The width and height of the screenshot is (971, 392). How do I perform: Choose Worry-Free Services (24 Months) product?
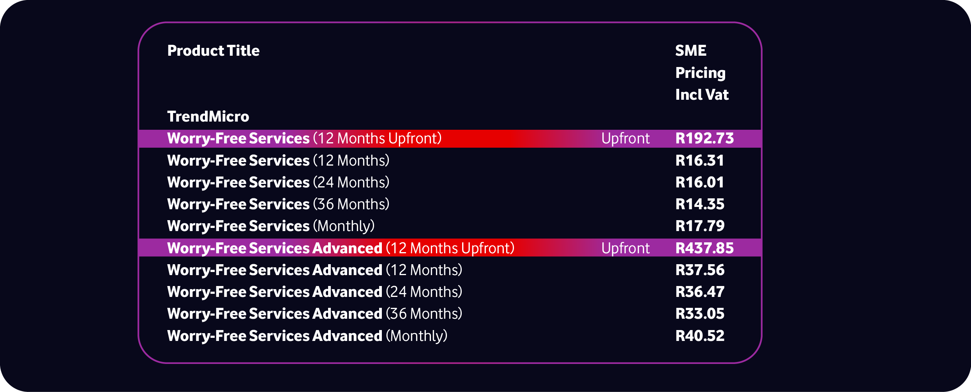pos(278,182)
